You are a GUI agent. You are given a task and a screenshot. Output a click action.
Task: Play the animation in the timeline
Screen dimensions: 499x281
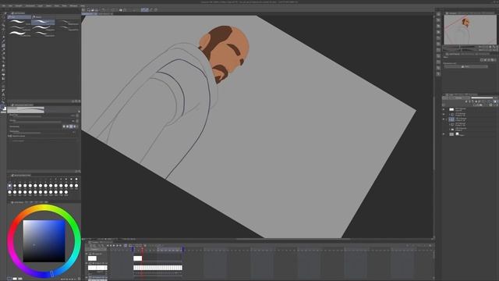pyautogui.click(x=114, y=246)
